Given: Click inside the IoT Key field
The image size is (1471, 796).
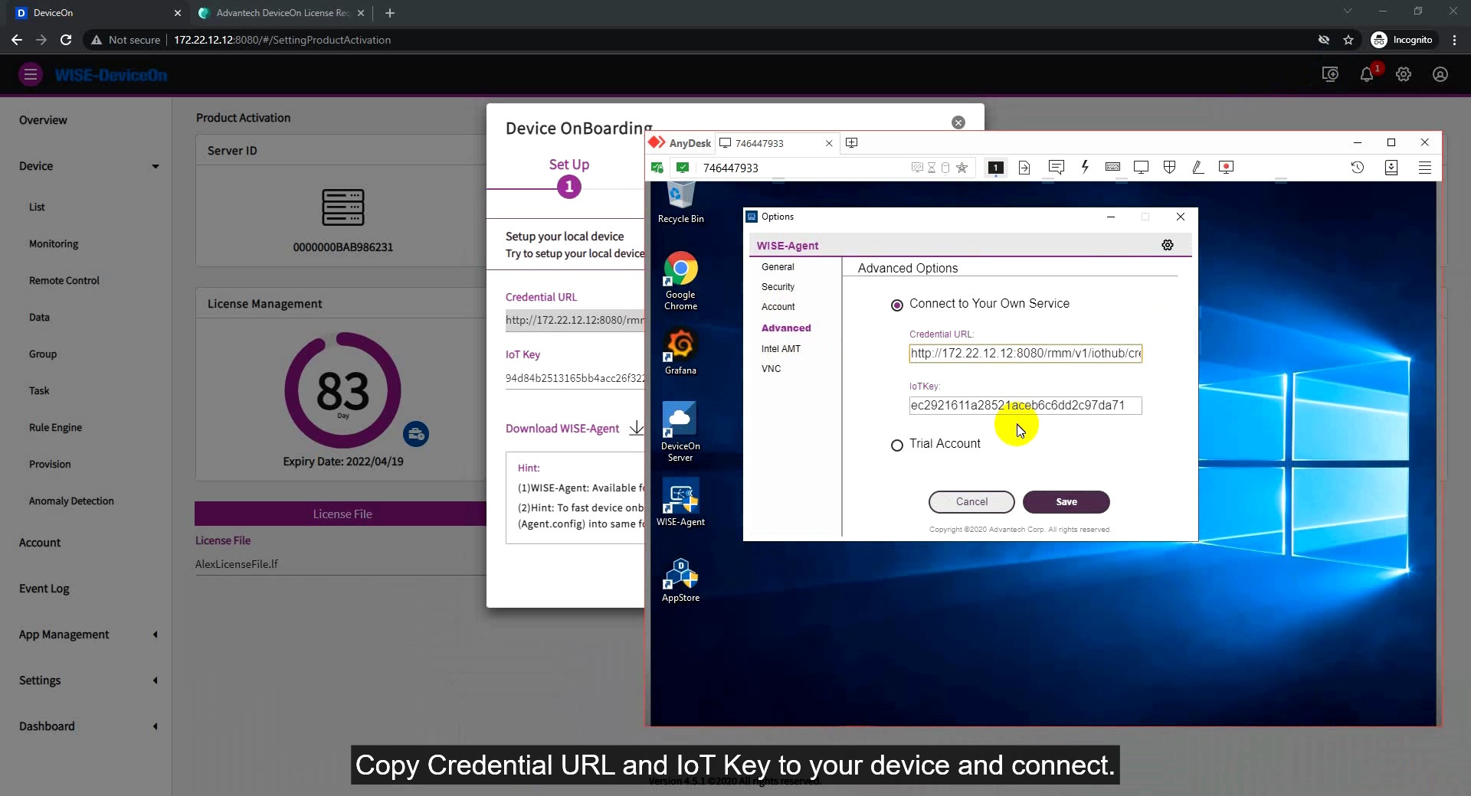Looking at the screenshot, I should point(1024,406).
